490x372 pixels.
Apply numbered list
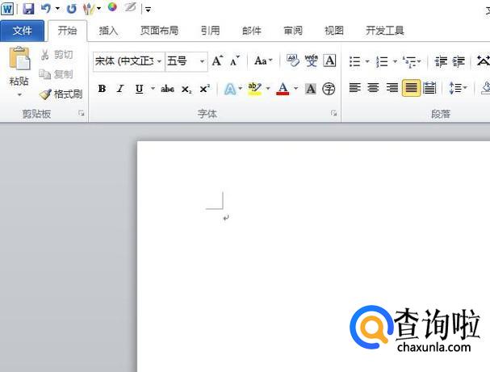click(x=382, y=61)
